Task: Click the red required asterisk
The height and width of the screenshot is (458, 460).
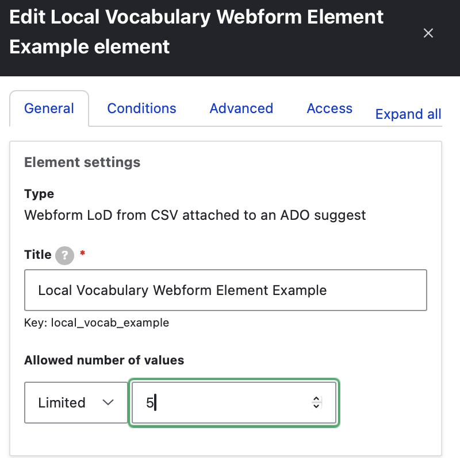Action: [x=82, y=254]
